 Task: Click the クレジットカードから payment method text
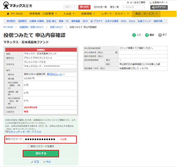pyautogui.click(x=35, y=62)
